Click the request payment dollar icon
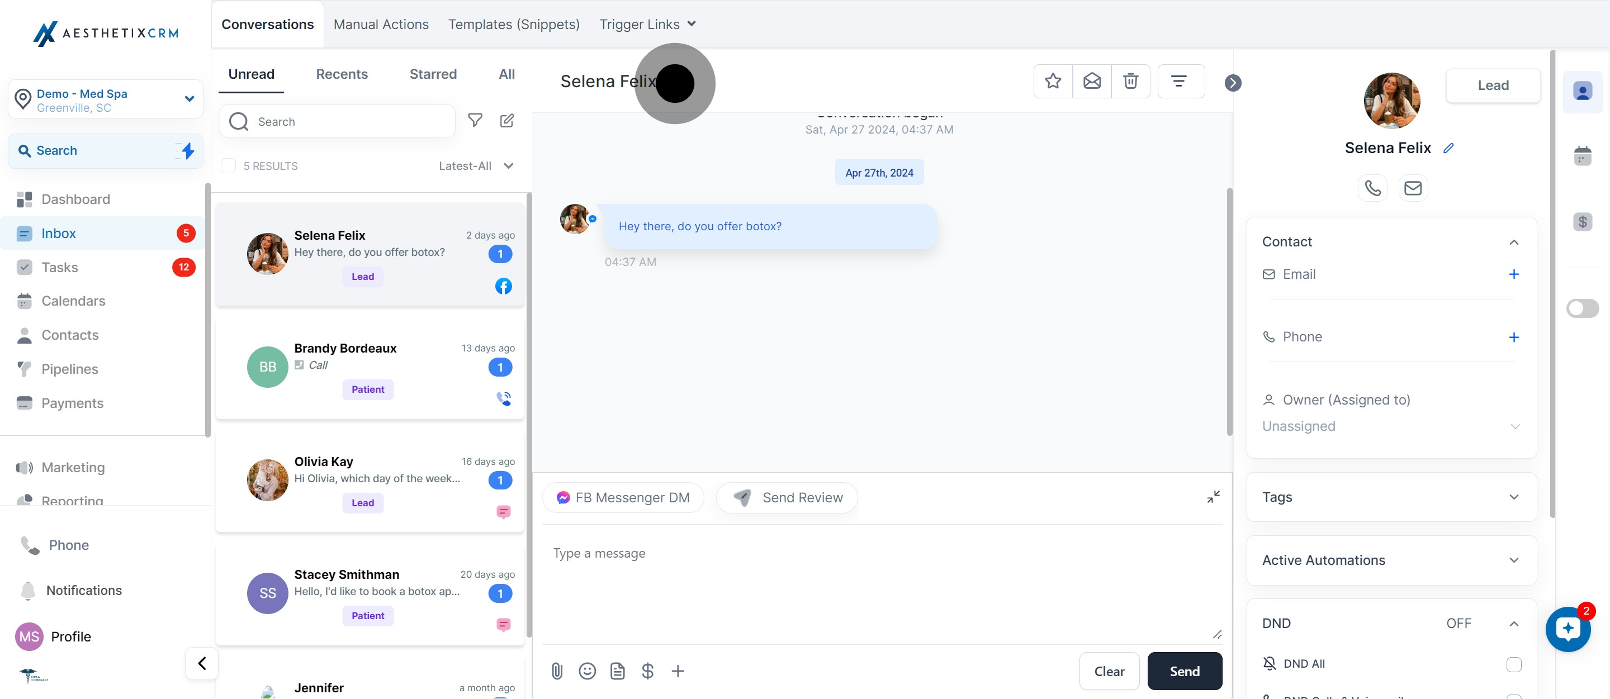This screenshot has width=1610, height=699. click(x=647, y=671)
